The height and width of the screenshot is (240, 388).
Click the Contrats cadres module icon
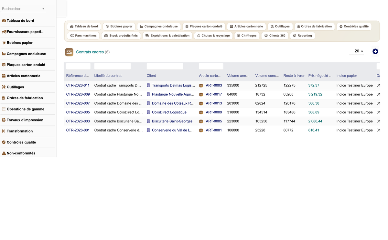pyautogui.click(x=69, y=52)
